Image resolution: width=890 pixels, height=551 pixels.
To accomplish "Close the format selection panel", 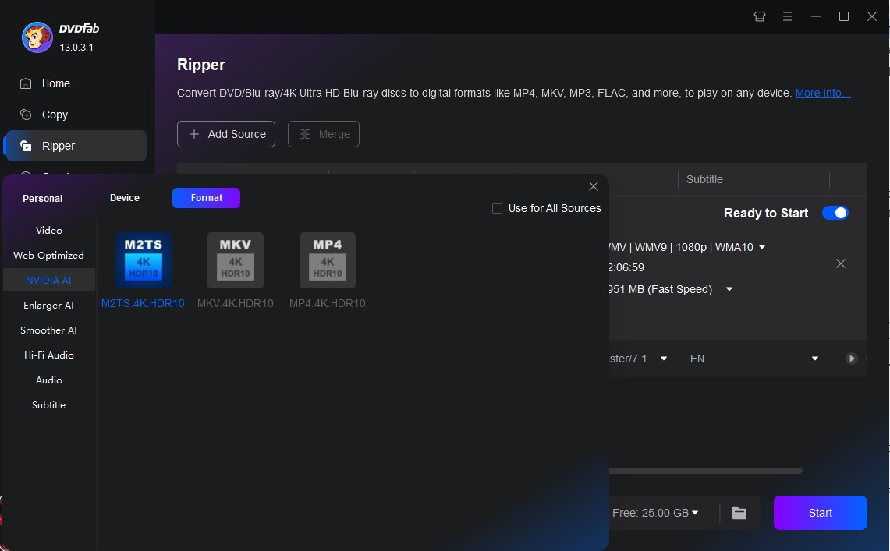I will [593, 186].
